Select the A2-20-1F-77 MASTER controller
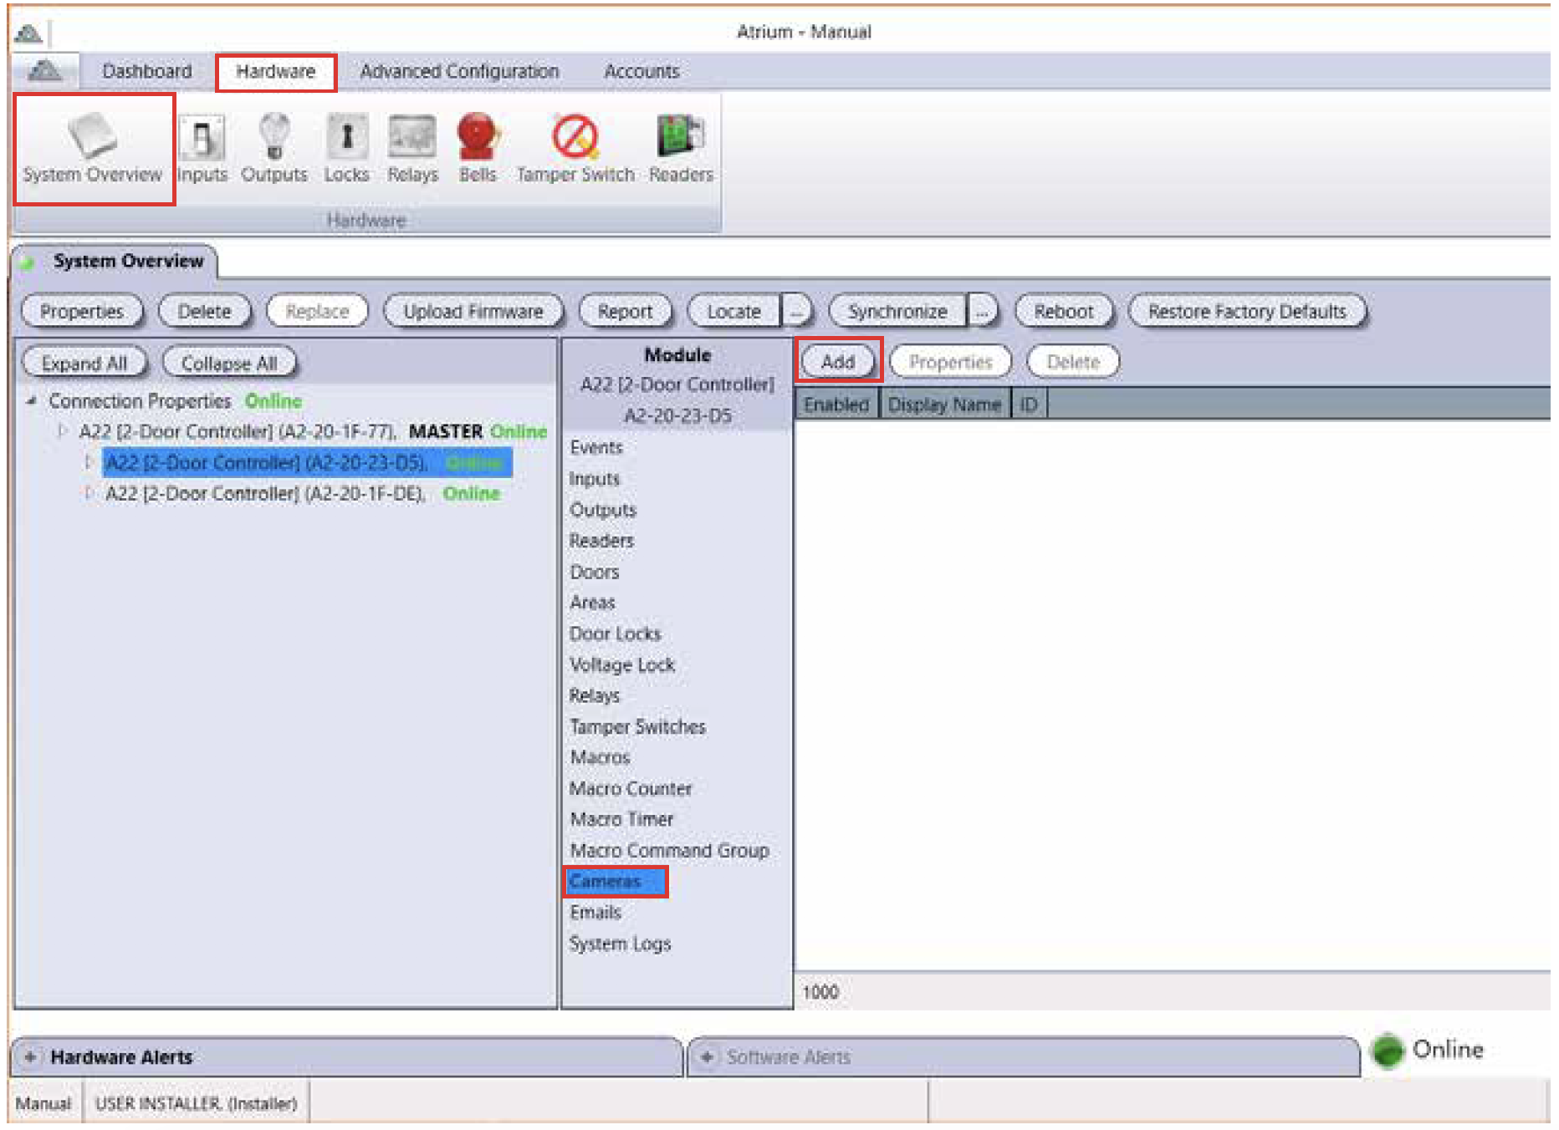Image resolution: width=1559 pixels, height=1130 pixels. pos(313,431)
